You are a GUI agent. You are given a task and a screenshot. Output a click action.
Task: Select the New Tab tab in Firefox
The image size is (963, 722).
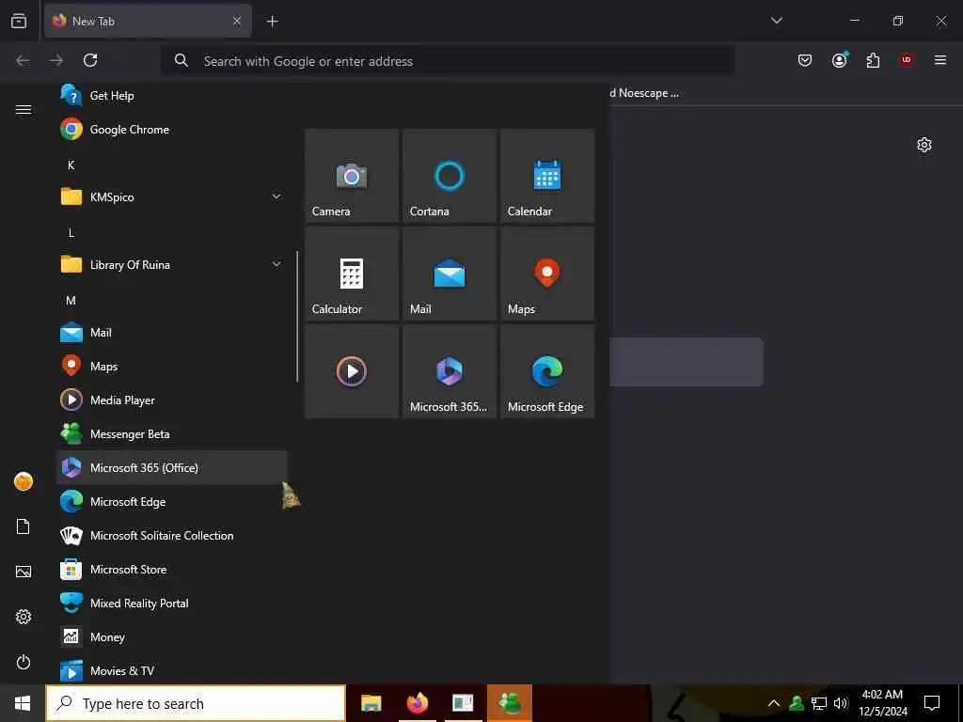pyautogui.click(x=148, y=21)
